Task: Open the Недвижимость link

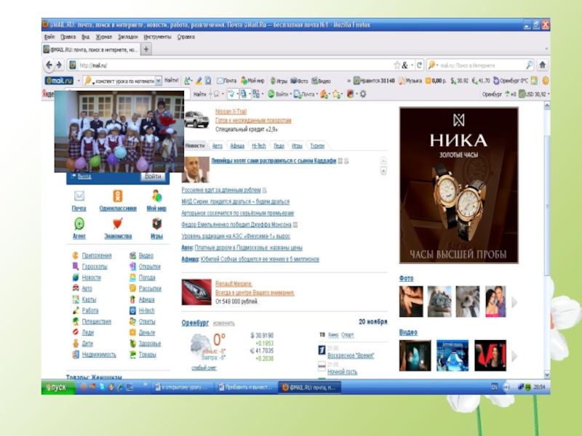Action: click(x=99, y=355)
